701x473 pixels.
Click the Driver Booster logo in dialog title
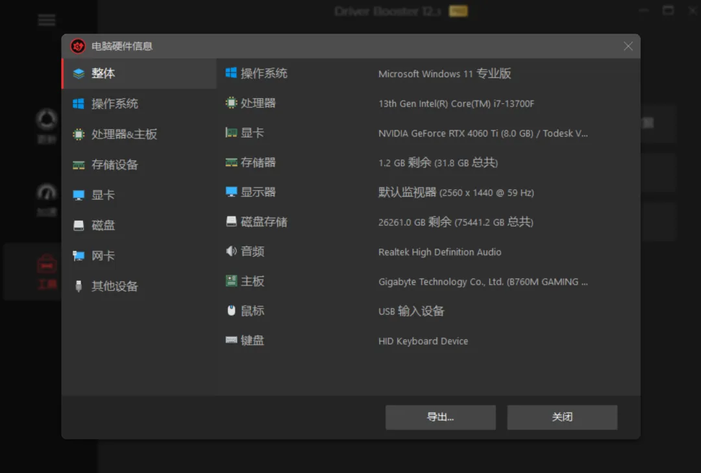[x=78, y=46]
